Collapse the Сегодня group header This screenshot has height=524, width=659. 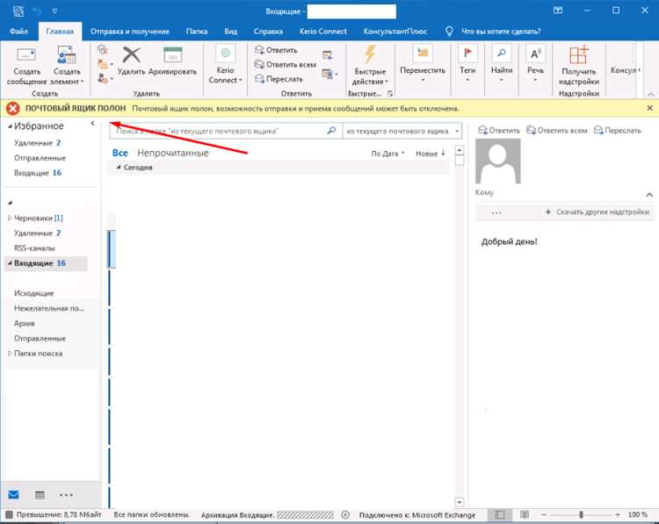119,167
